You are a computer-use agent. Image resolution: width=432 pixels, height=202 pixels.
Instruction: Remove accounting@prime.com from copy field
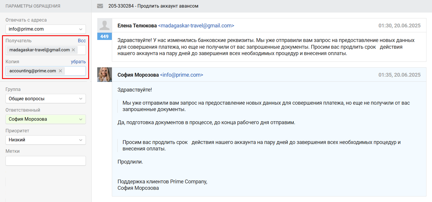click(60, 71)
